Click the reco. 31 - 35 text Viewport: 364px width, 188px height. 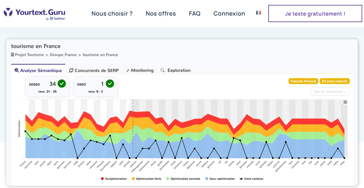(48, 92)
